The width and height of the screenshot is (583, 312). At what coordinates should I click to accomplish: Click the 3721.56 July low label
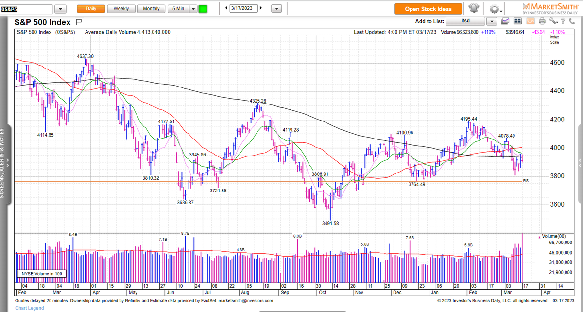click(218, 191)
